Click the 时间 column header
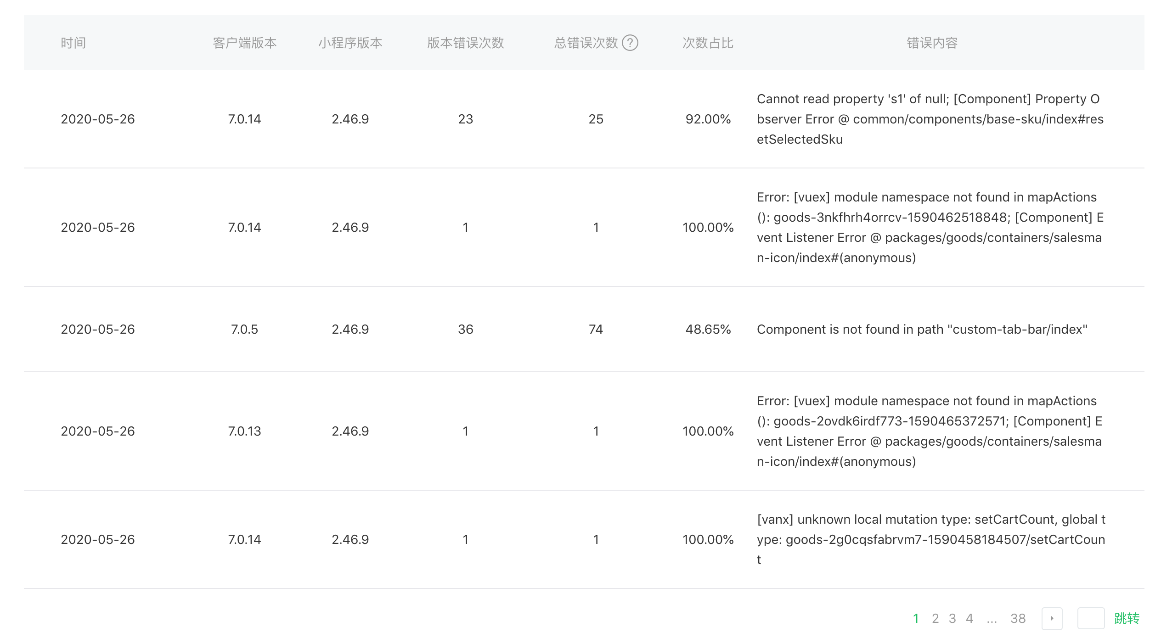This screenshot has height=638, width=1161. point(73,43)
